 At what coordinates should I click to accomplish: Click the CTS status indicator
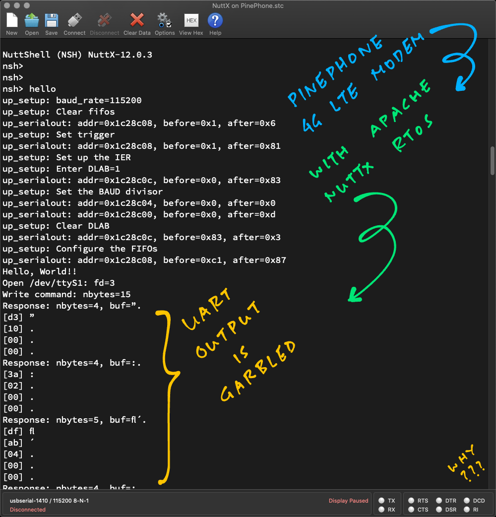(x=411, y=510)
